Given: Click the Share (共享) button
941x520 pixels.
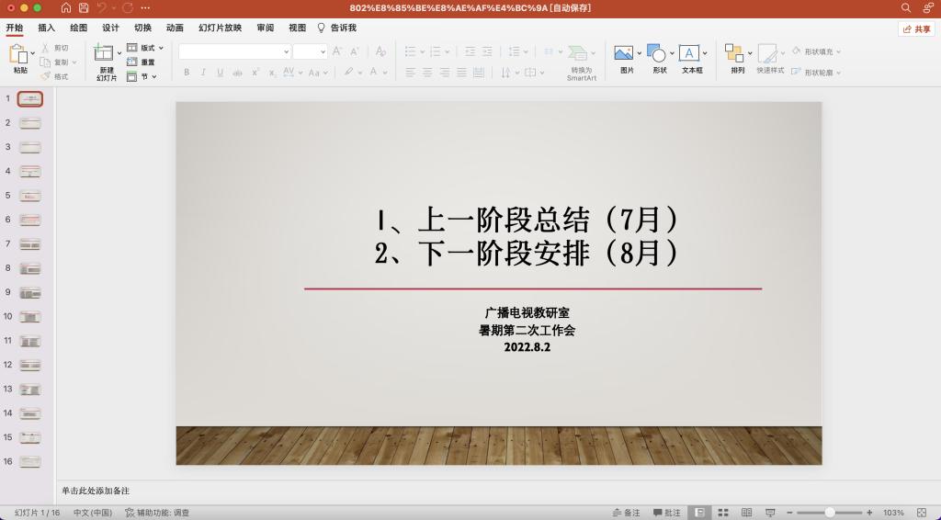Looking at the screenshot, I should 916,29.
